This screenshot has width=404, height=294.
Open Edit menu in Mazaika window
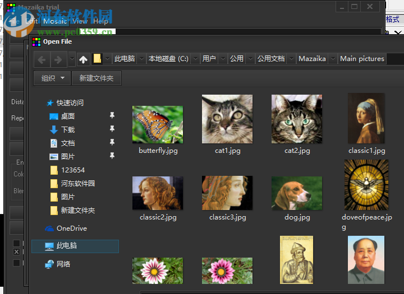point(31,21)
